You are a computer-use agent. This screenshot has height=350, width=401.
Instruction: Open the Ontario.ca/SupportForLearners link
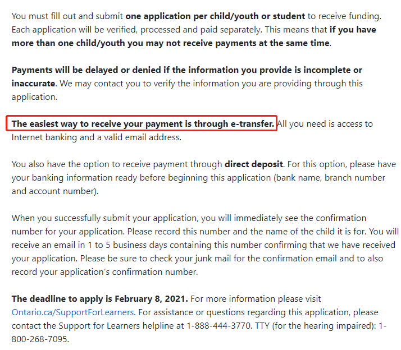point(74,312)
